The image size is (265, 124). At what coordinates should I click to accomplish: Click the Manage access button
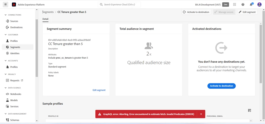224,12
